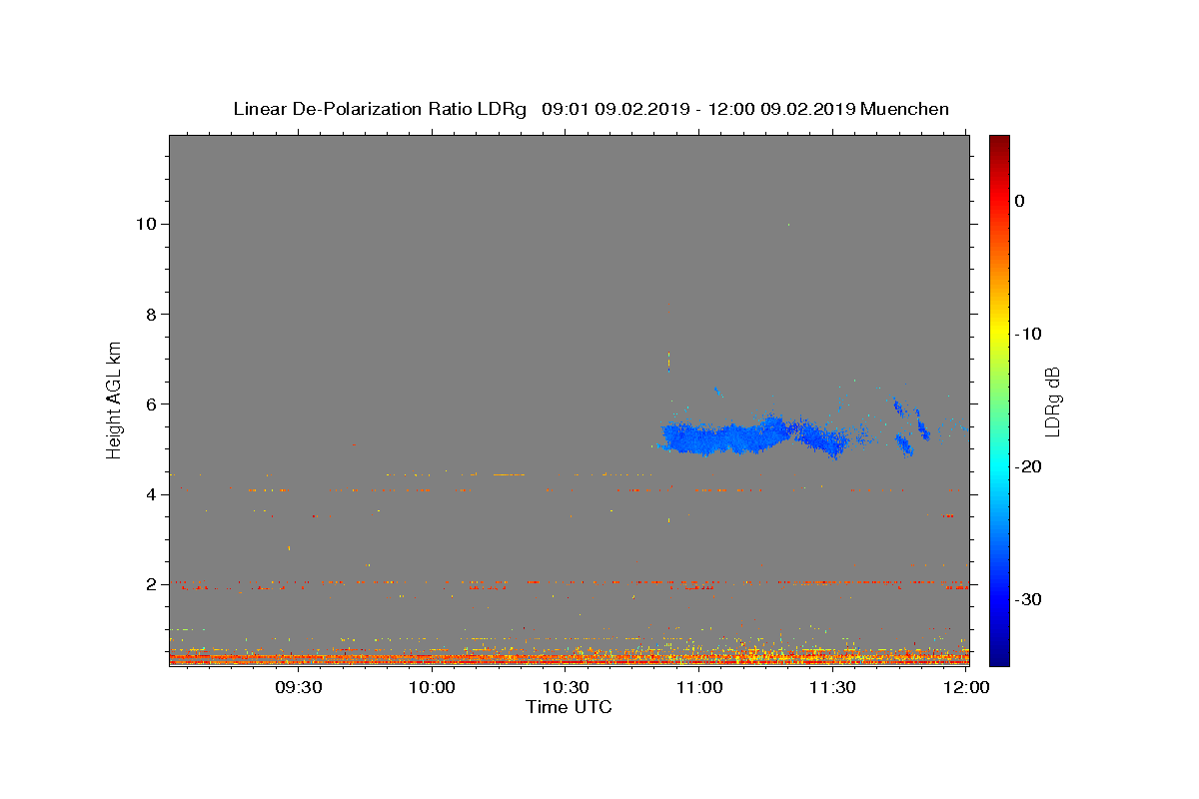Click the colorbar tick label '-30'

pyautogui.click(x=1028, y=599)
